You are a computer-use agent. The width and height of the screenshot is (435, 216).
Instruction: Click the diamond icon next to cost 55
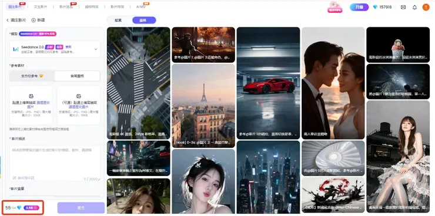[19, 208]
